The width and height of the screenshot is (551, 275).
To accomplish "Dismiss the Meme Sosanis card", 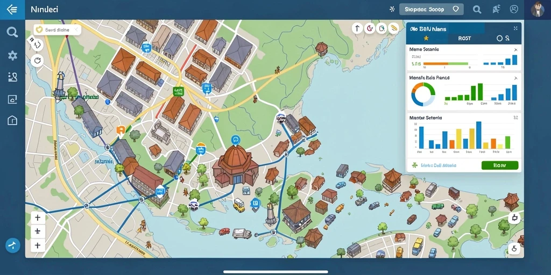I will click(515, 50).
